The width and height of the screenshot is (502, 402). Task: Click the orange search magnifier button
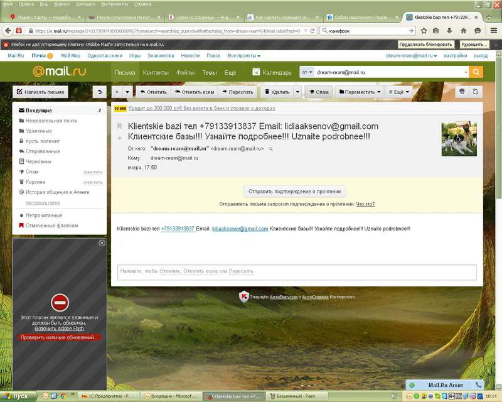click(x=476, y=72)
